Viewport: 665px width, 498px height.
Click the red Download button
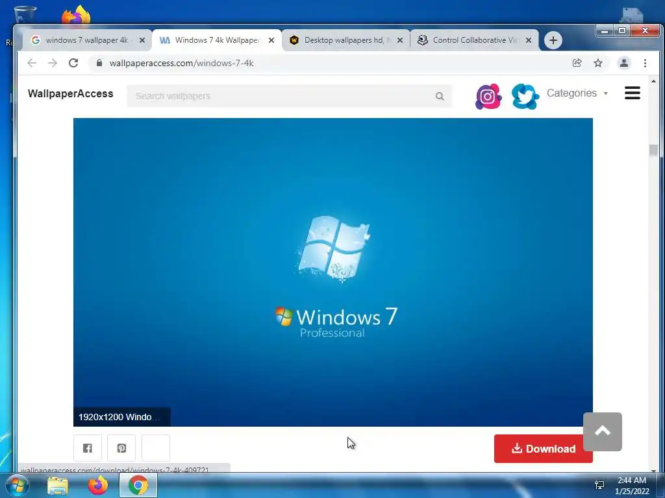pyautogui.click(x=544, y=449)
